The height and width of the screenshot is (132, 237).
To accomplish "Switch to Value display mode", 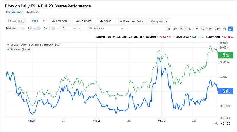I will tap(76, 28).
